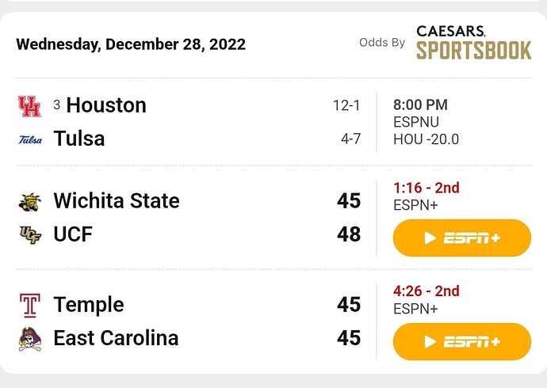Open the 8:00 PM game details
This screenshot has width=547, height=388.
420,105
